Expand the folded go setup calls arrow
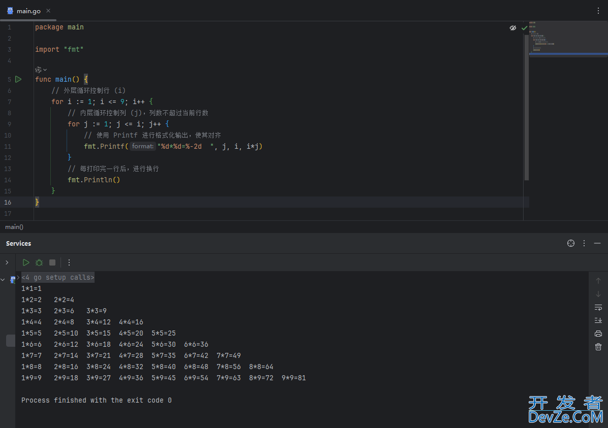 (x=18, y=277)
